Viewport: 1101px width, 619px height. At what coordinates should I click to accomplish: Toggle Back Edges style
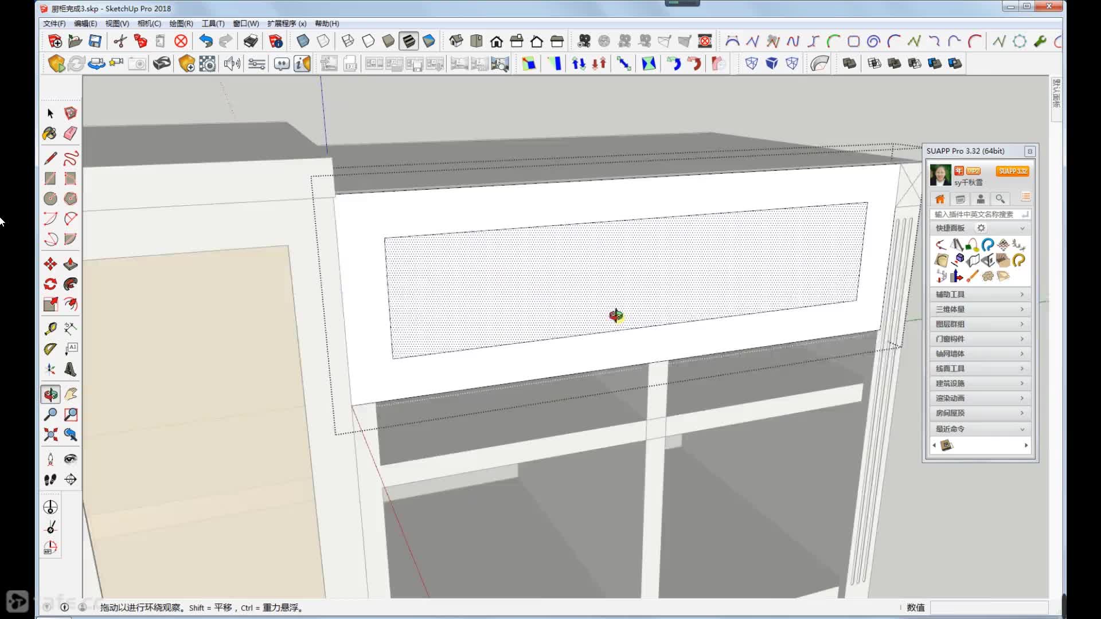[x=323, y=41]
